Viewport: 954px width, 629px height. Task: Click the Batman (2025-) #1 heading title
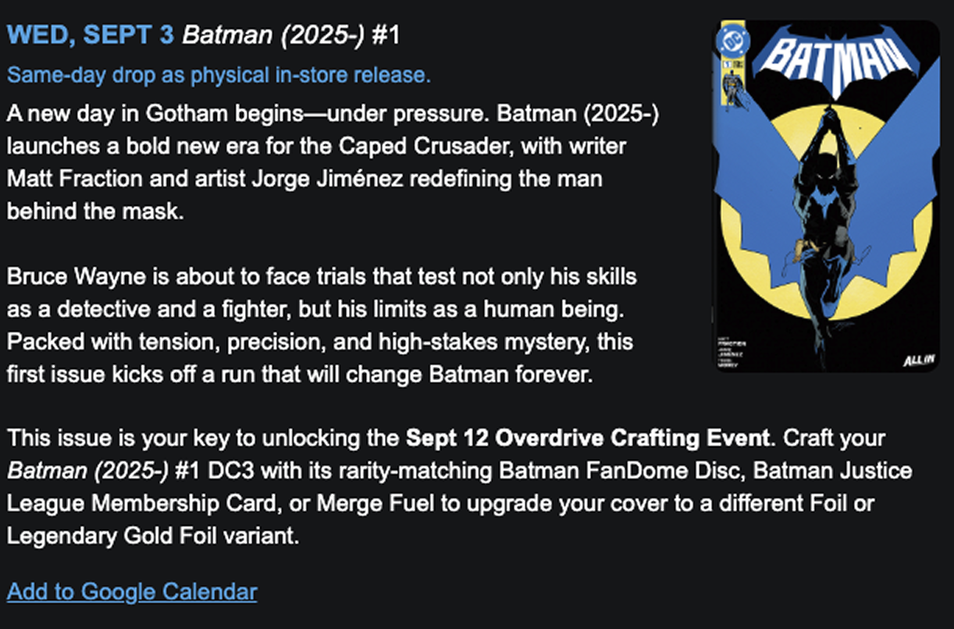coord(290,35)
